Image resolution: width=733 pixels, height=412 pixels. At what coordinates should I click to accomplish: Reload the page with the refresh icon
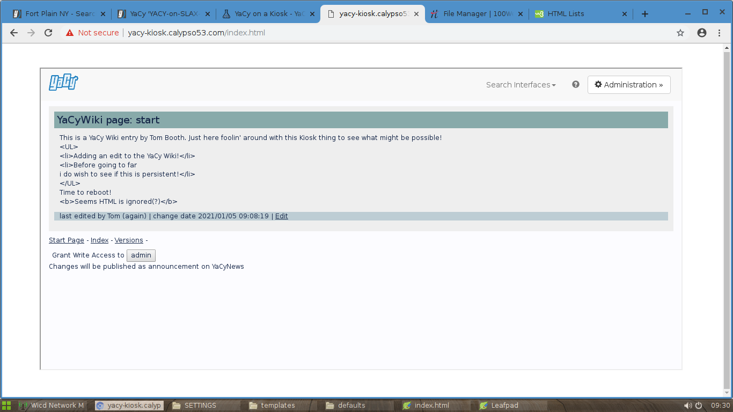pos(48,33)
